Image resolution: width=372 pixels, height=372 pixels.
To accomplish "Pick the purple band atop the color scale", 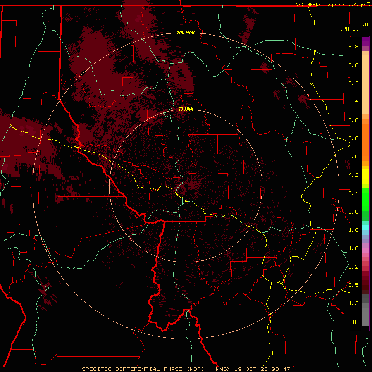I will (365, 42).
